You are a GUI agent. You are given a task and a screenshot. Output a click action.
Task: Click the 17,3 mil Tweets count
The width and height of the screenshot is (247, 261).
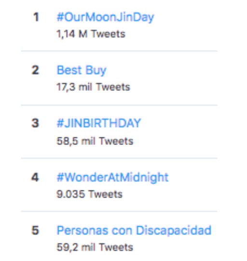(93, 87)
